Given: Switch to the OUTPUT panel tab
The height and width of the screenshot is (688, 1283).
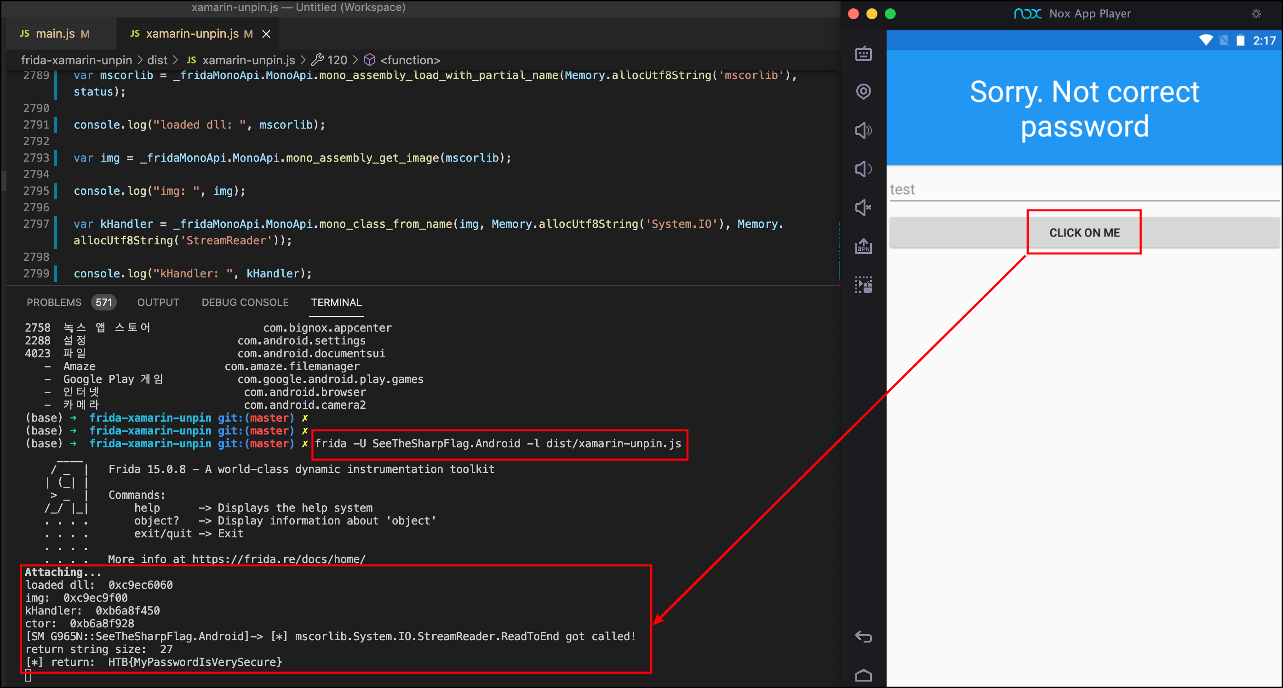Looking at the screenshot, I should point(158,303).
